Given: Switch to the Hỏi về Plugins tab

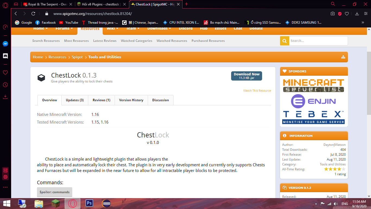Looking at the screenshot, I should pyautogui.click(x=101, y=4).
